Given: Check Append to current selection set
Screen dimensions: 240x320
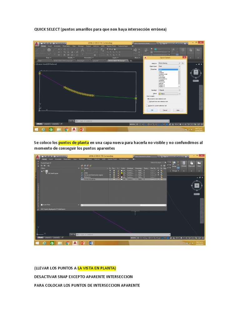Looking at the screenshot, I should [x=157, y=106].
